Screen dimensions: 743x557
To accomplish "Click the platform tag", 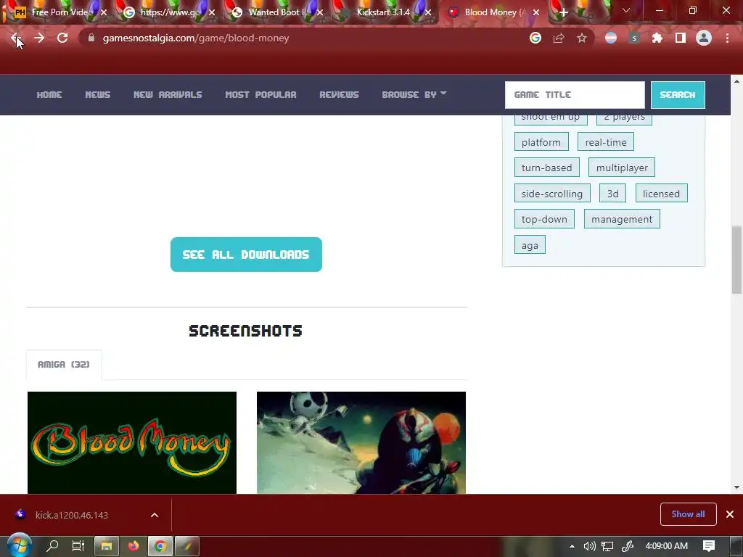I will pyautogui.click(x=541, y=142).
